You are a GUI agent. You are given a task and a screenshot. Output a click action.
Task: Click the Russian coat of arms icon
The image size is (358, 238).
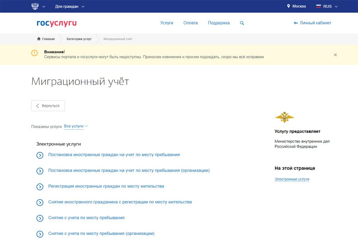[x=35, y=6]
